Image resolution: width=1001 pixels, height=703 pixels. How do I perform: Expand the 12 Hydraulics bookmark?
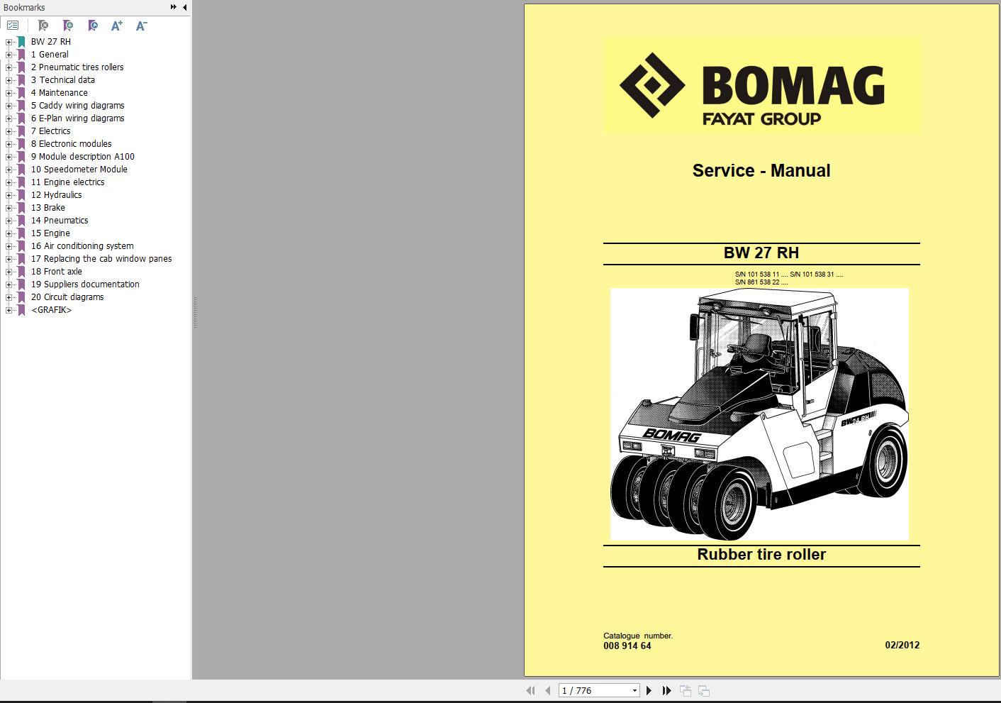coord(7,194)
